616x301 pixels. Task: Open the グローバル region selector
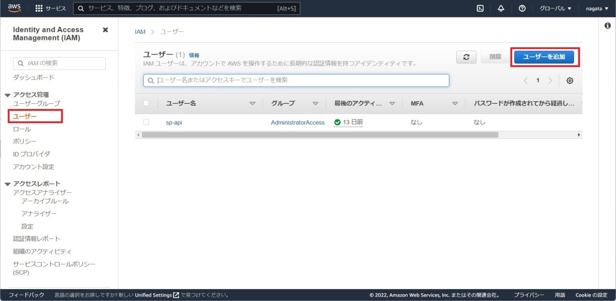(555, 8)
